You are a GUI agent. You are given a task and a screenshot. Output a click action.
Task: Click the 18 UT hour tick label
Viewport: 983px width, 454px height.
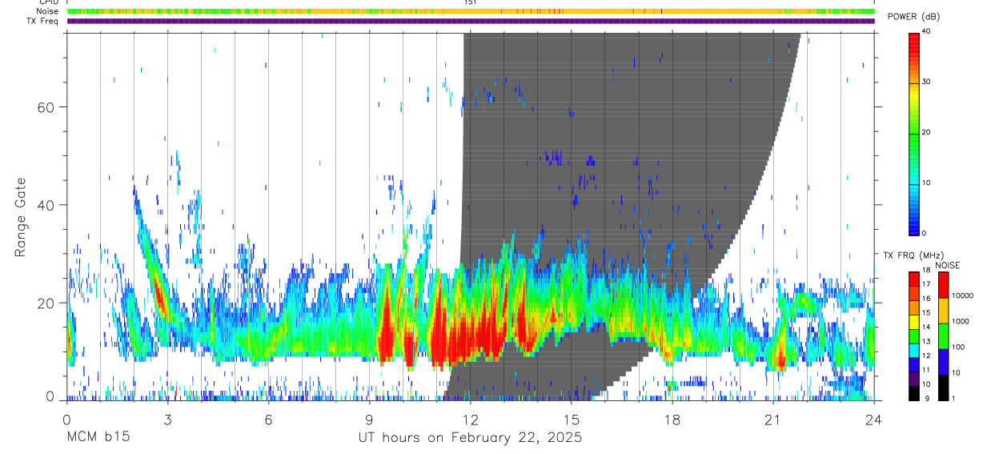672,420
